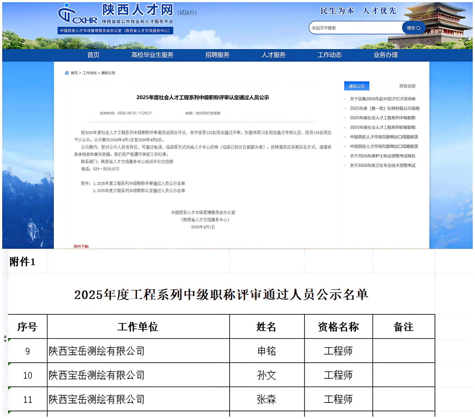Click the CXHR site logo
Viewport: 475px width, 419px height.
point(78,13)
